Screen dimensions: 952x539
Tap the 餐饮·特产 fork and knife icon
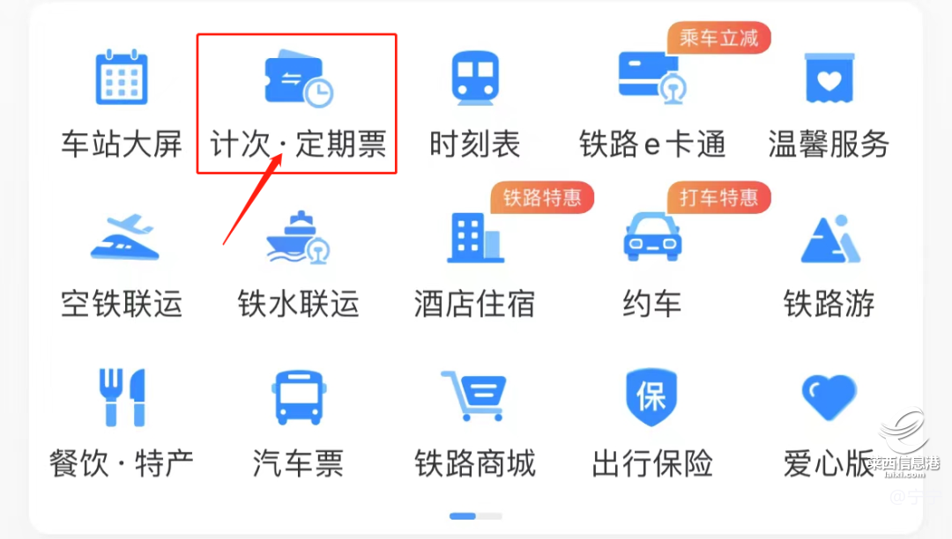pyautogui.click(x=122, y=397)
